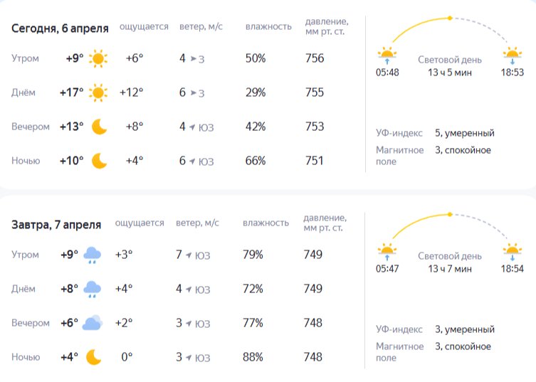Click today's sunset icon above 18:53
536x382 pixels.
(512, 55)
